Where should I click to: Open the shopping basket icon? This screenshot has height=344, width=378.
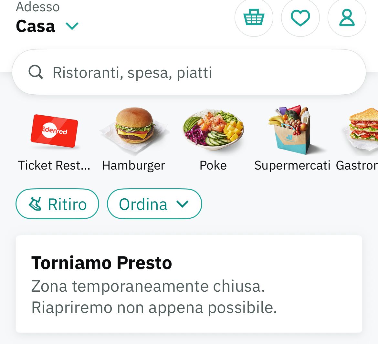click(x=254, y=18)
